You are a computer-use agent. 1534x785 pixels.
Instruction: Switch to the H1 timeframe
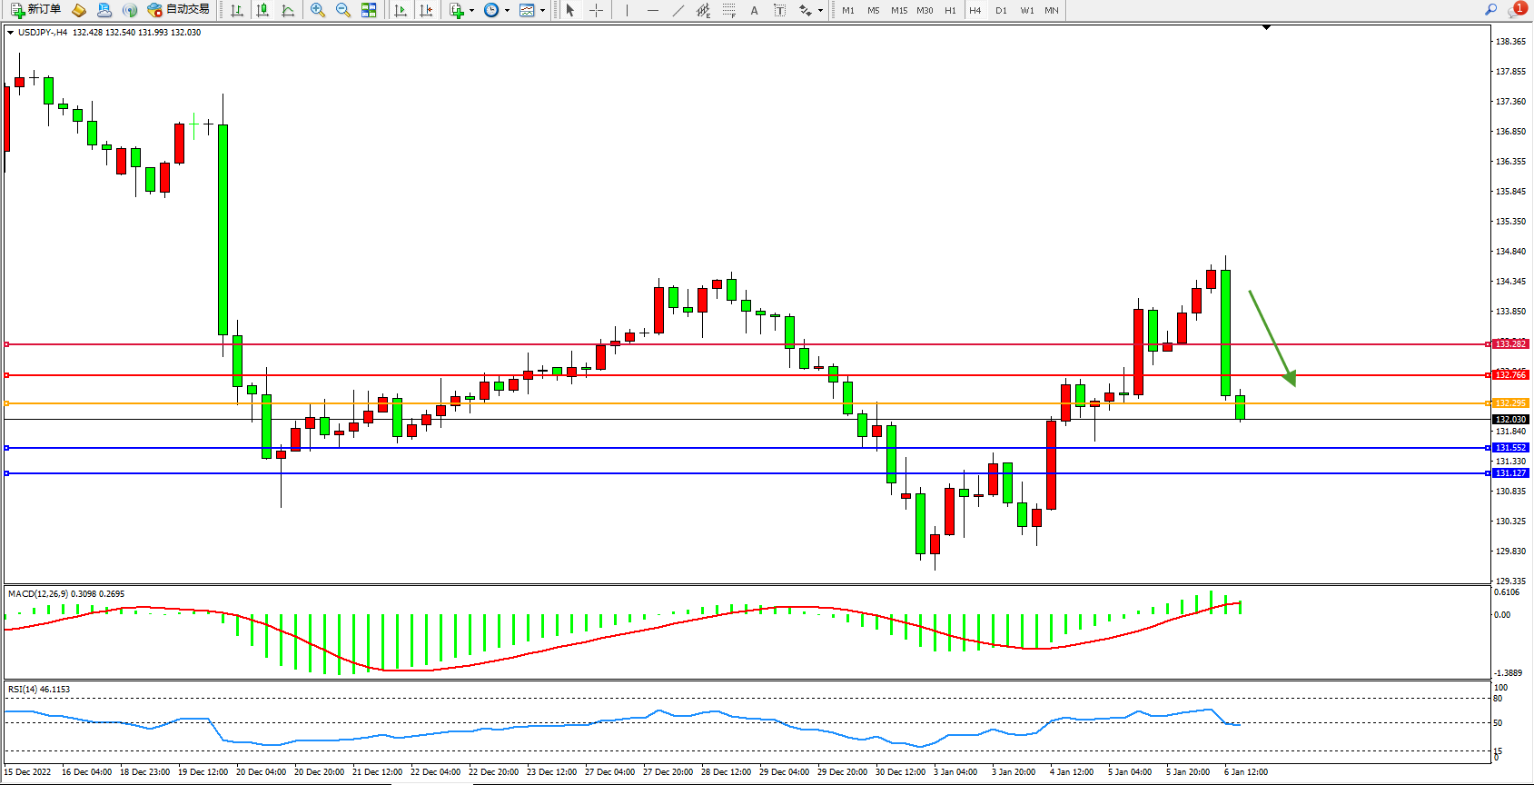950,10
